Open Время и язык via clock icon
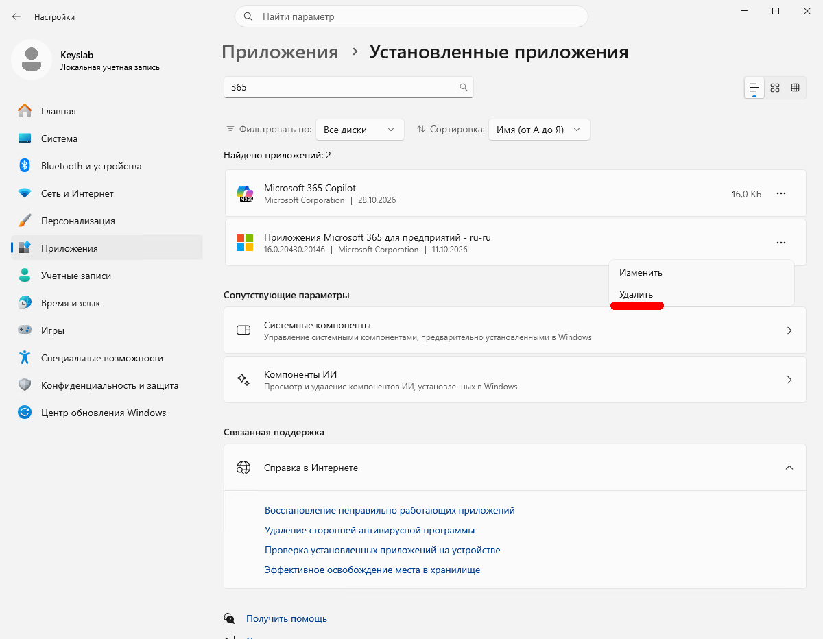Image resolution: width=823 pixels, height=639 pixels. tap(25, 303)
